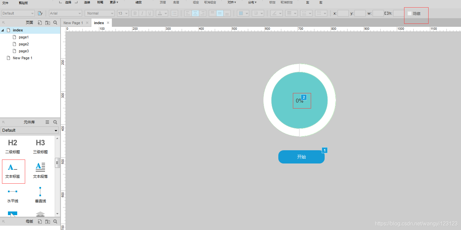Open the Default widget library dropdown
Image resolution: width=461 pixels, height=230 pixels.
(x=29, y=130)
